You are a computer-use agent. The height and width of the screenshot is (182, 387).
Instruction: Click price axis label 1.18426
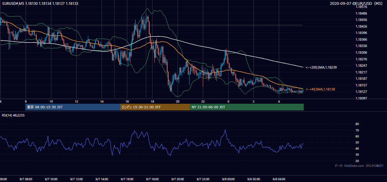pyautogui.click(x=361, y=26)
